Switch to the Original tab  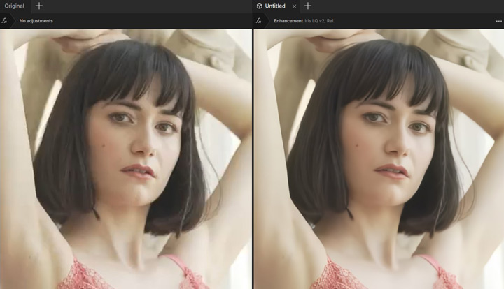point(15,6)
